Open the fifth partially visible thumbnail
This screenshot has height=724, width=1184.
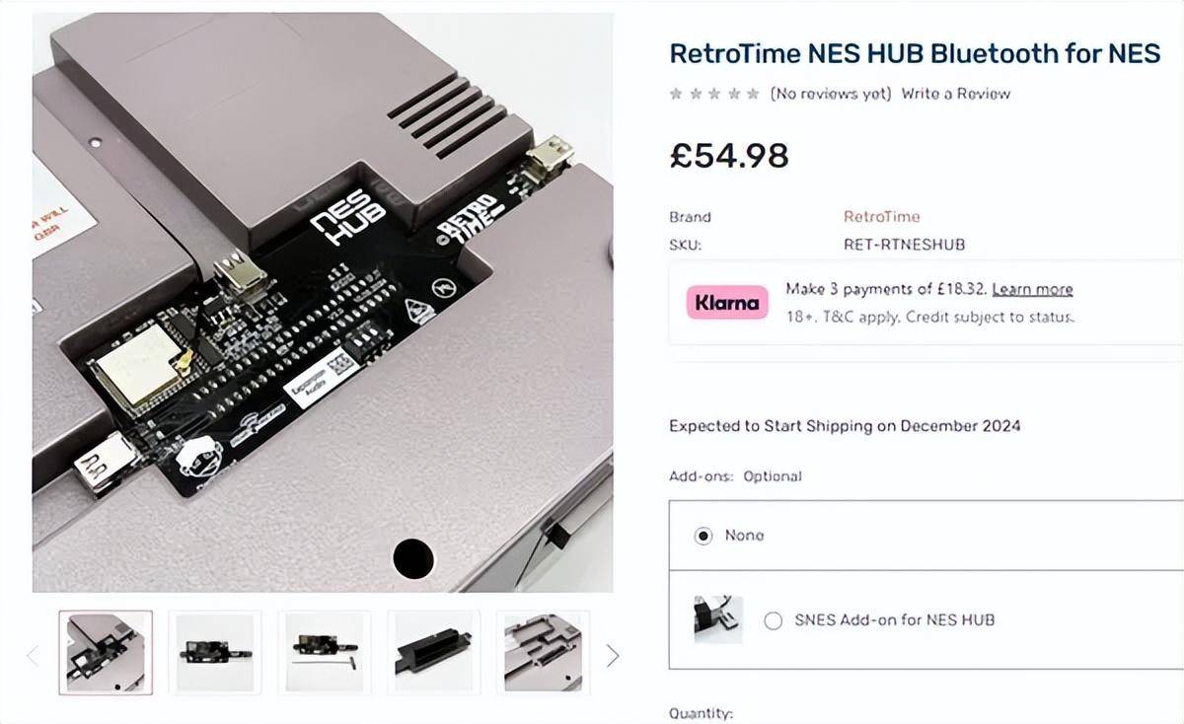coord(544,652)
